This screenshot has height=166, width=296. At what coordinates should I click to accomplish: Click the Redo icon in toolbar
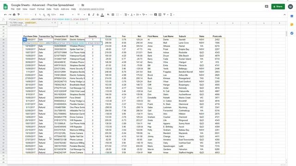[10, 15]
